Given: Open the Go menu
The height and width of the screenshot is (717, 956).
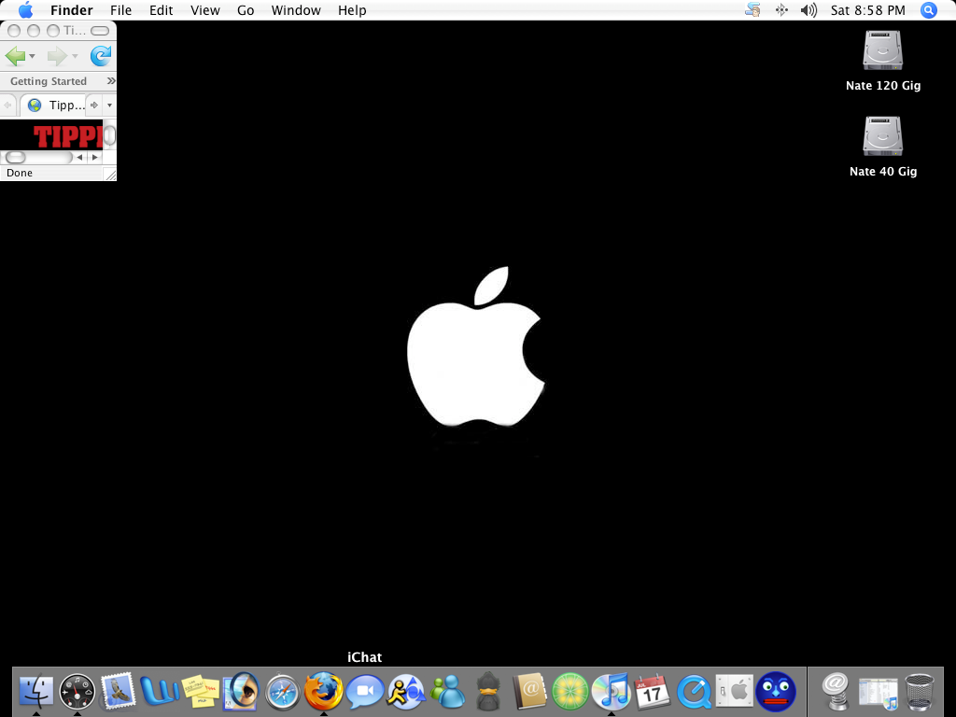Looking at the screenshot, I should pos(246,10).
